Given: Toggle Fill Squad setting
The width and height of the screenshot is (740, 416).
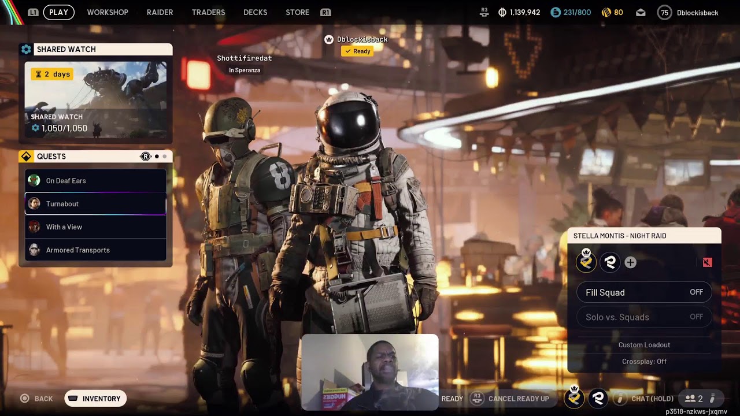Looking at the screenshot, I should click(x=644, y=292).
